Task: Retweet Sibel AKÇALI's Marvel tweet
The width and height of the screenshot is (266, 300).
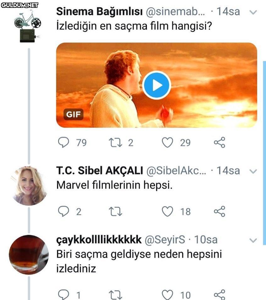Action: point(115,211)
